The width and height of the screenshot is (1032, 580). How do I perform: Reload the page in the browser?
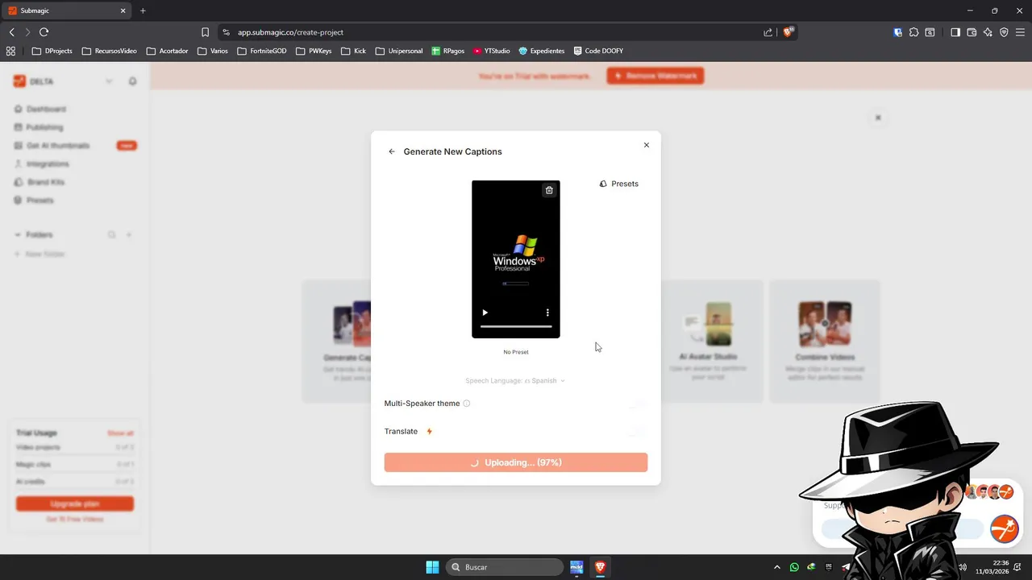click(44, 32)
